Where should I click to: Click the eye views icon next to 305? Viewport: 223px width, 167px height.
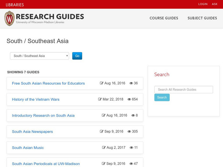[x=129, y=132]
